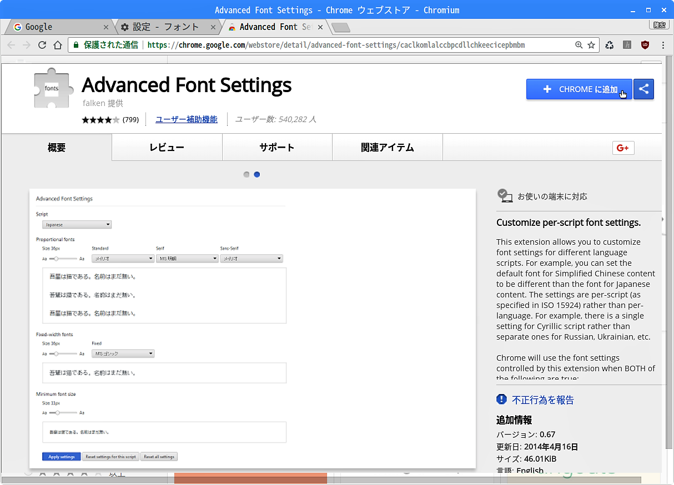Click the 'falken 提供' author text

pyautogui.click(x=103, y=103)
